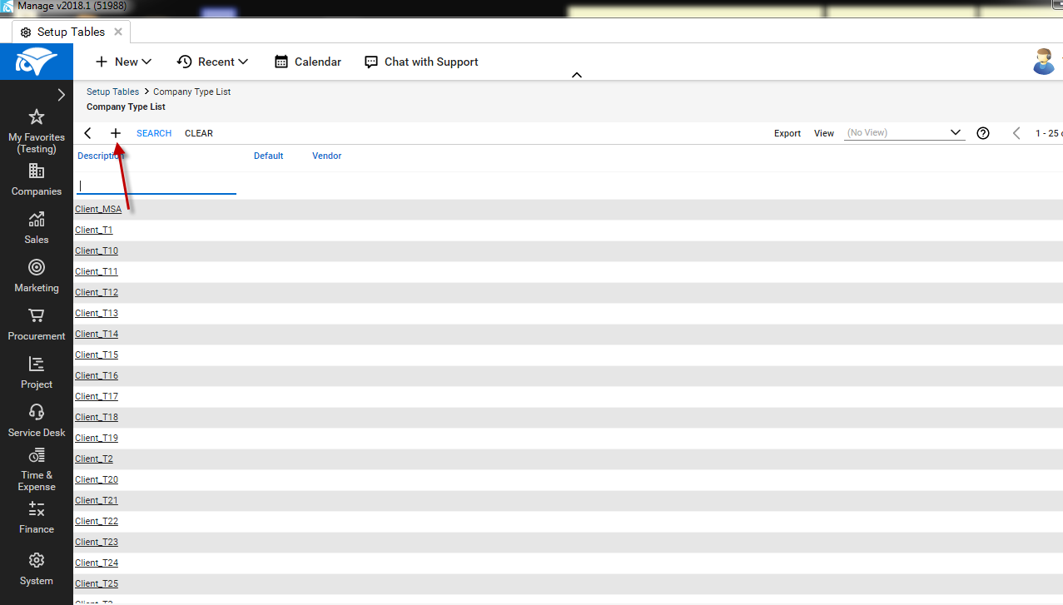Viewport: 1063px width, 605px height.
Task: Open My Favorites (Testing) in sidebar
Action: coord(37,131)
